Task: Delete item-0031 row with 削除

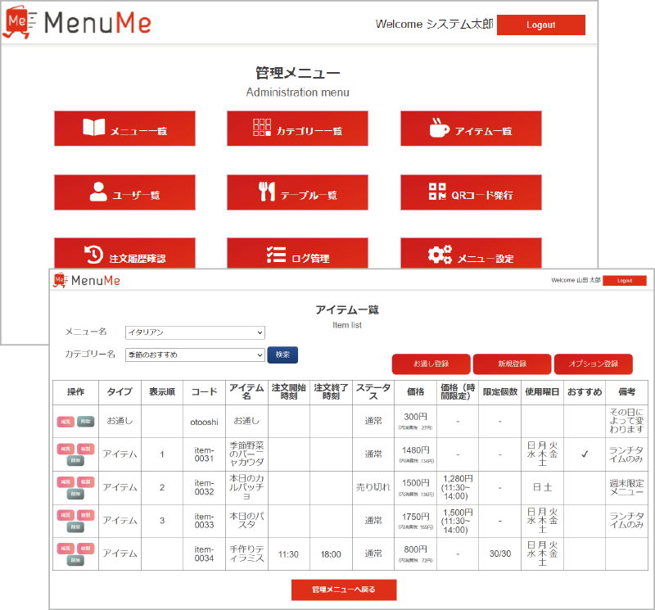Action: [75, 460]
